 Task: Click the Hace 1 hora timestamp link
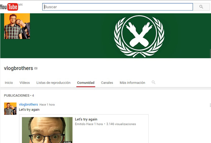47,105
